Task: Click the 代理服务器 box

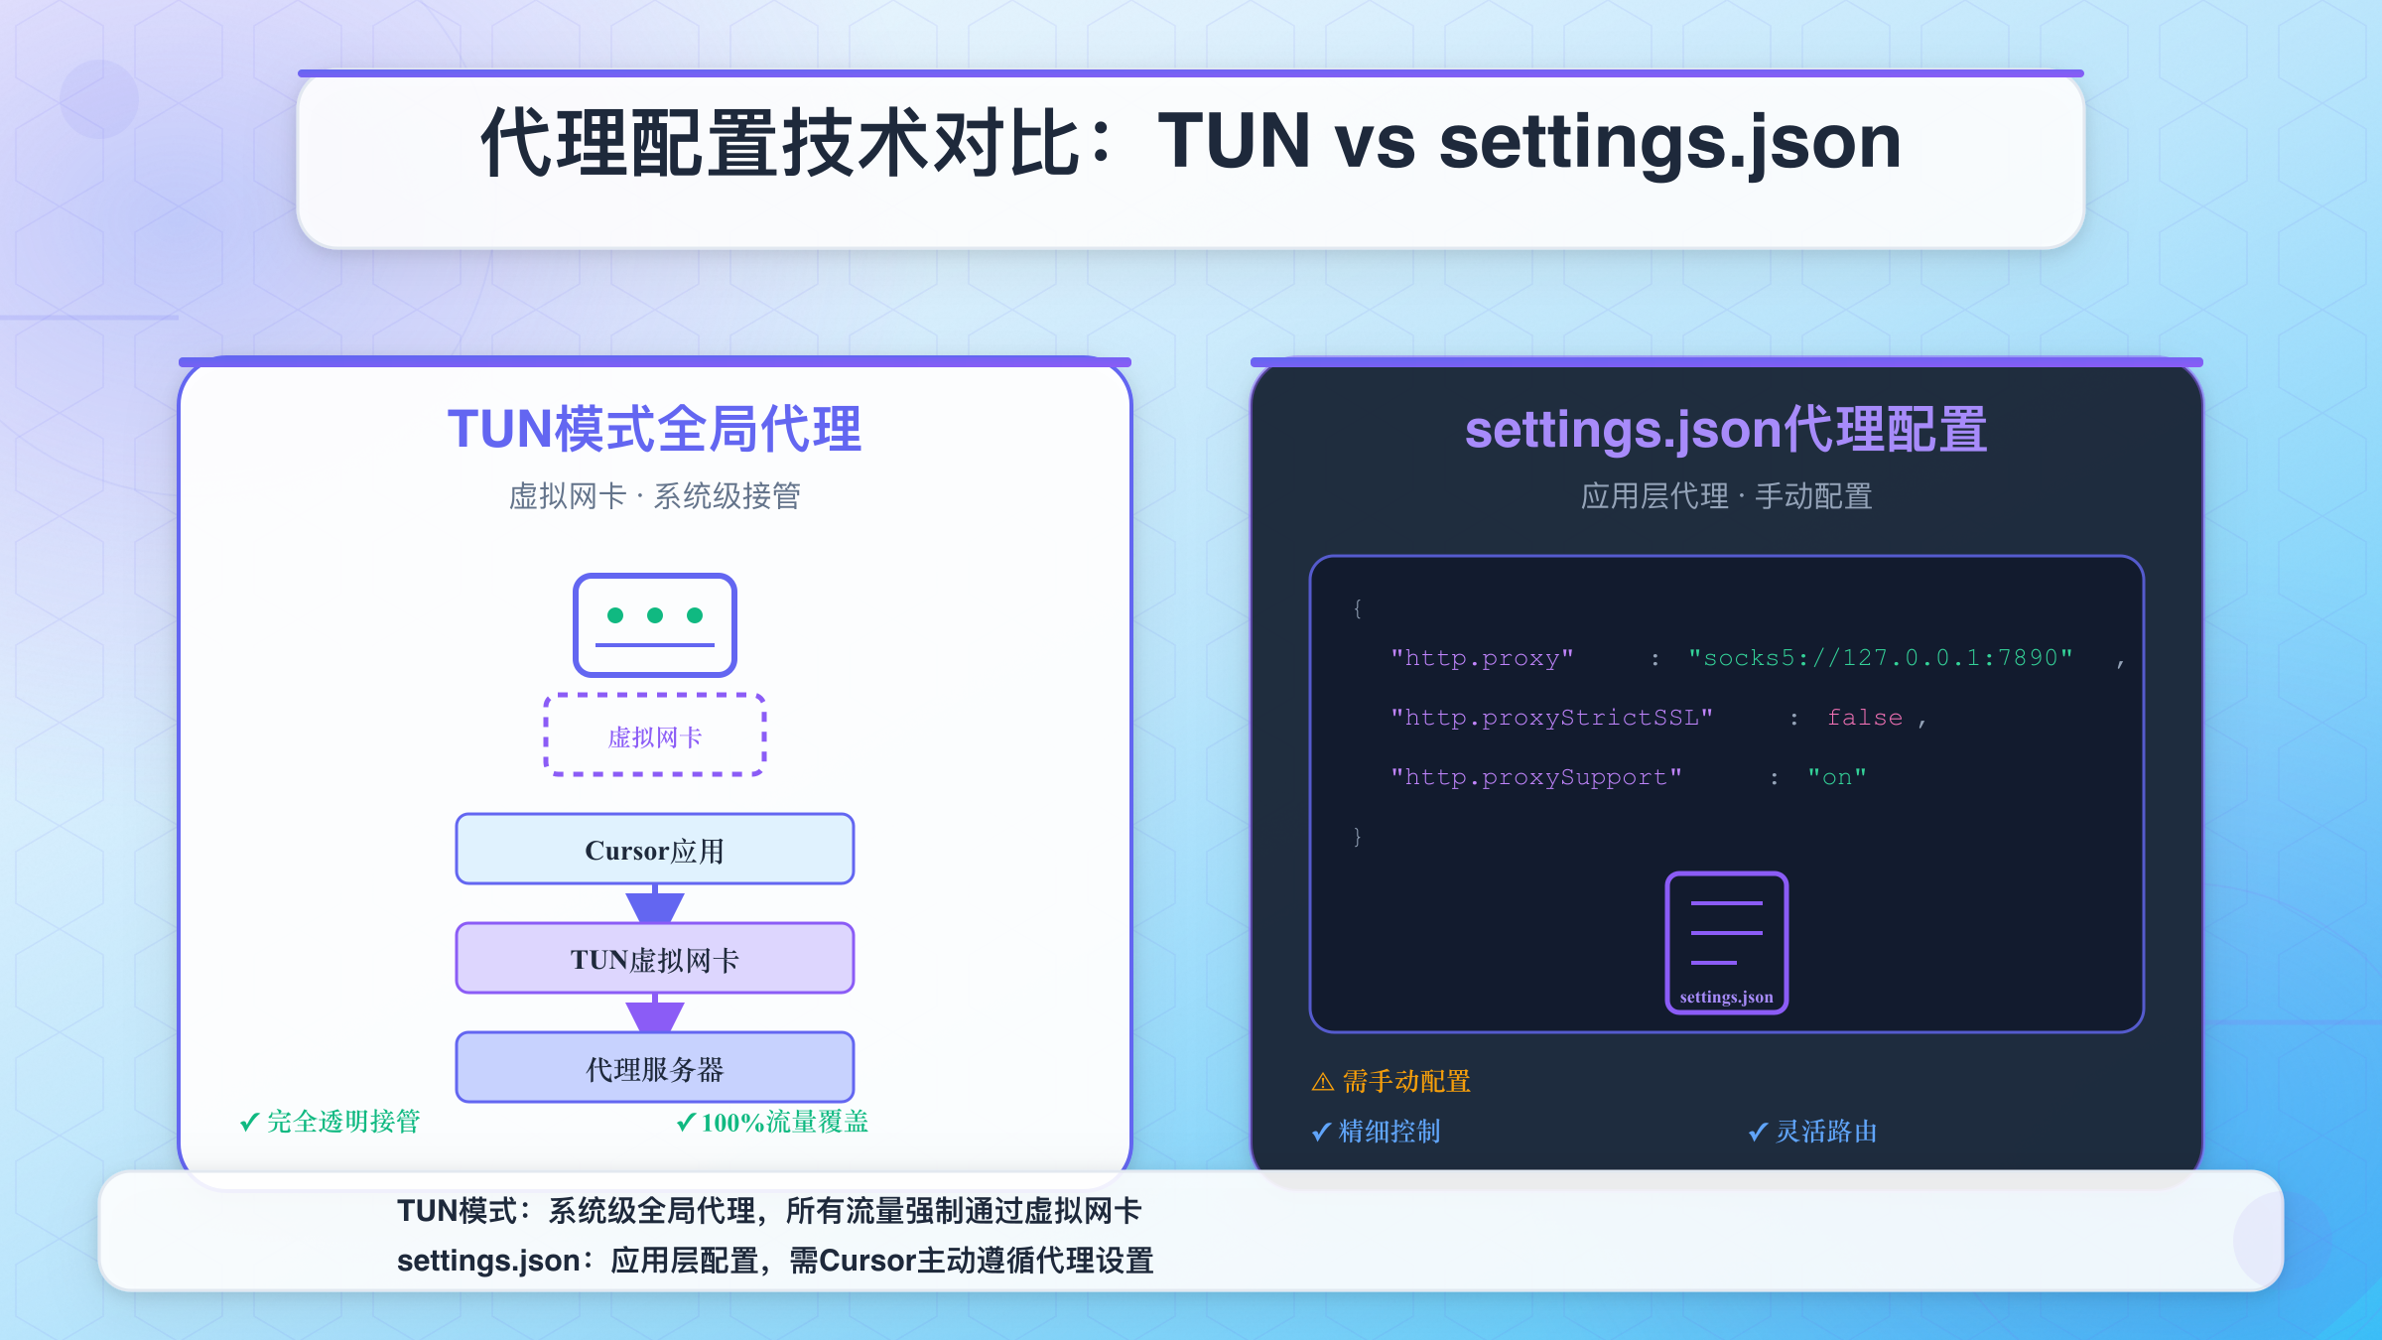Action: [654, 1068]
